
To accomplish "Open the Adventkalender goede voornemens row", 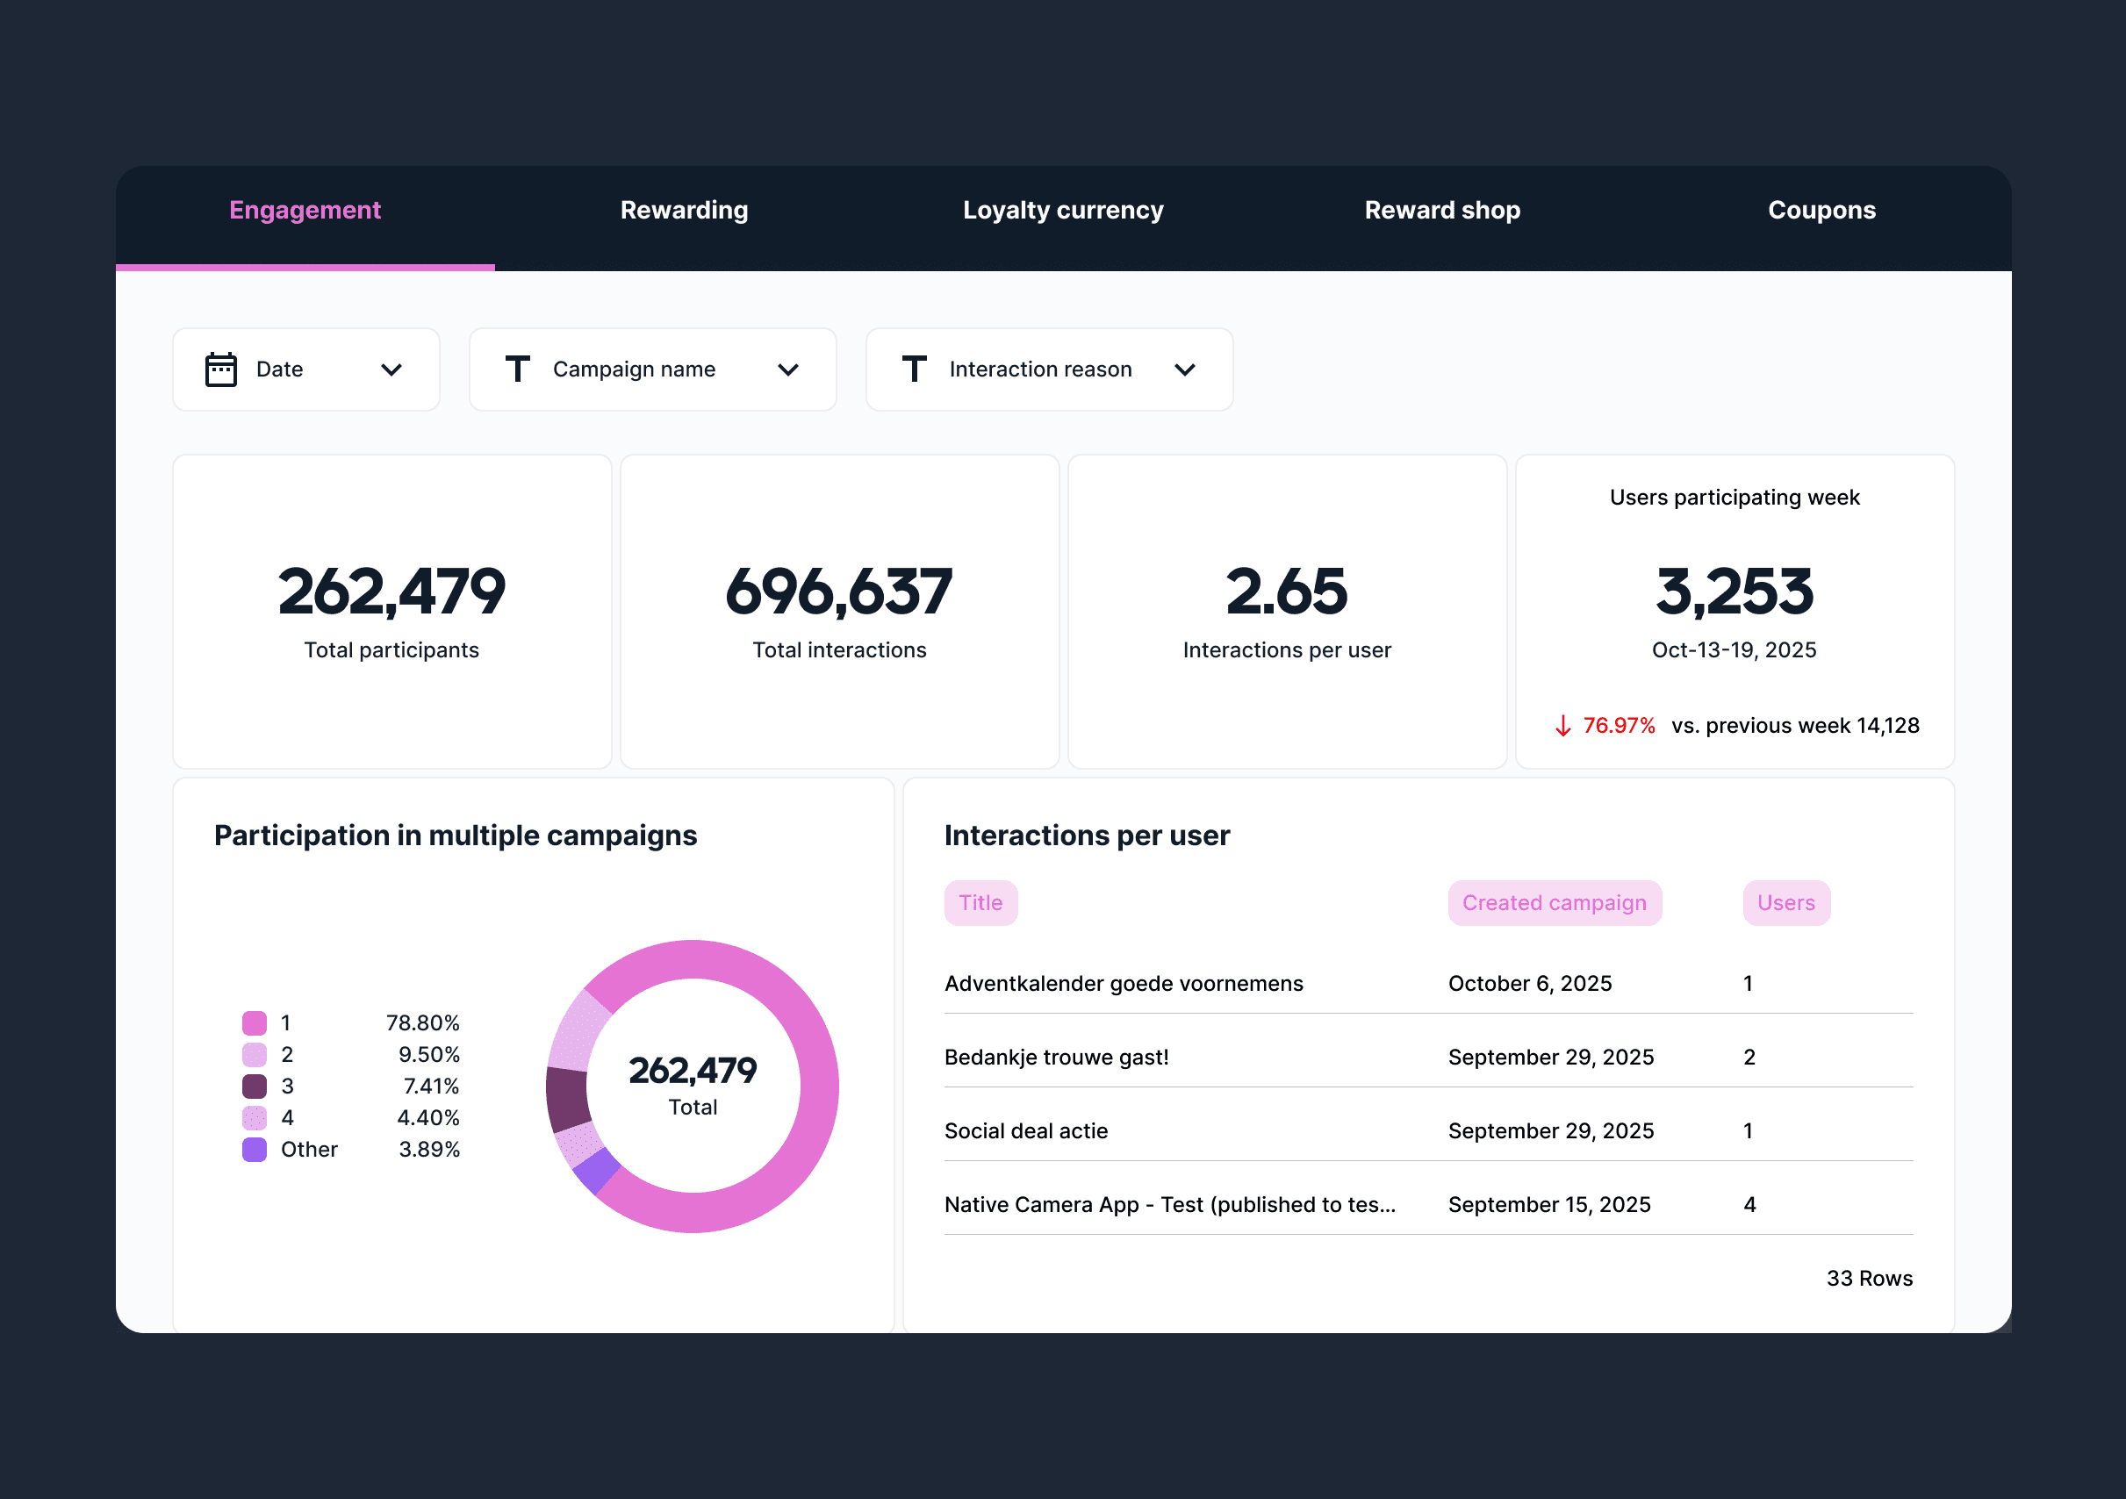I will click(1124, 983).
